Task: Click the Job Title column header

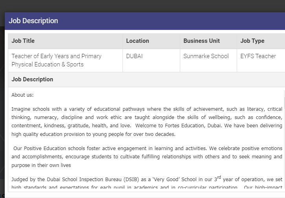Action: 23,41
